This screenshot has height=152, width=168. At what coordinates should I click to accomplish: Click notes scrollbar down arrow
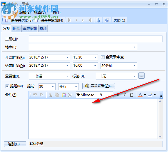pyautogui.click(x=160, y=137)
